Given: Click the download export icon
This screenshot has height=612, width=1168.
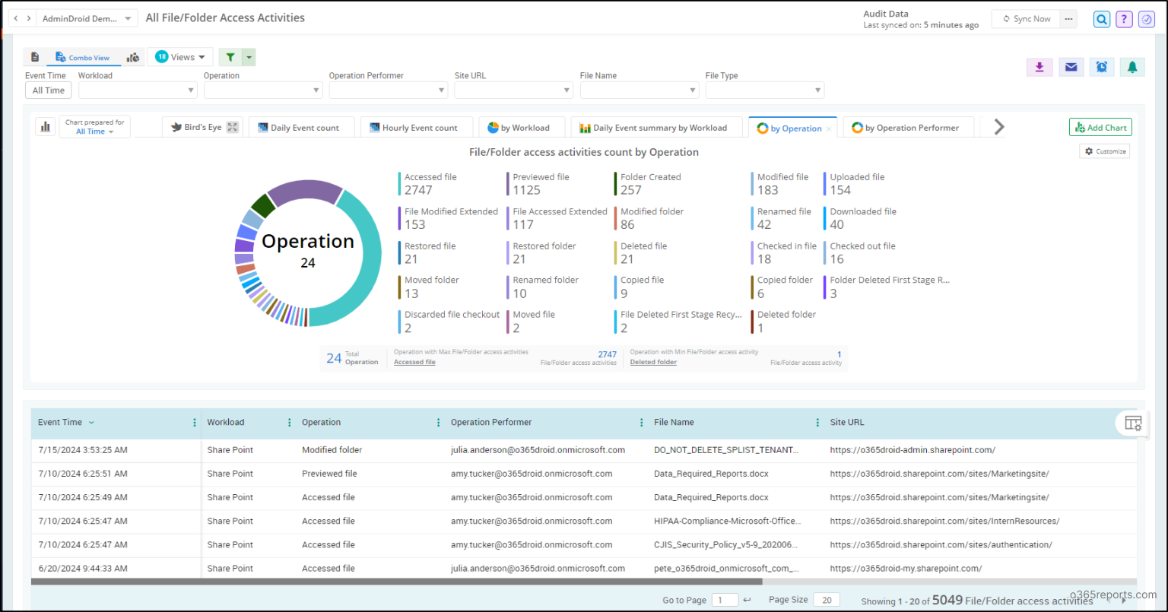Looking at the screenshot, I should 1039,68.
